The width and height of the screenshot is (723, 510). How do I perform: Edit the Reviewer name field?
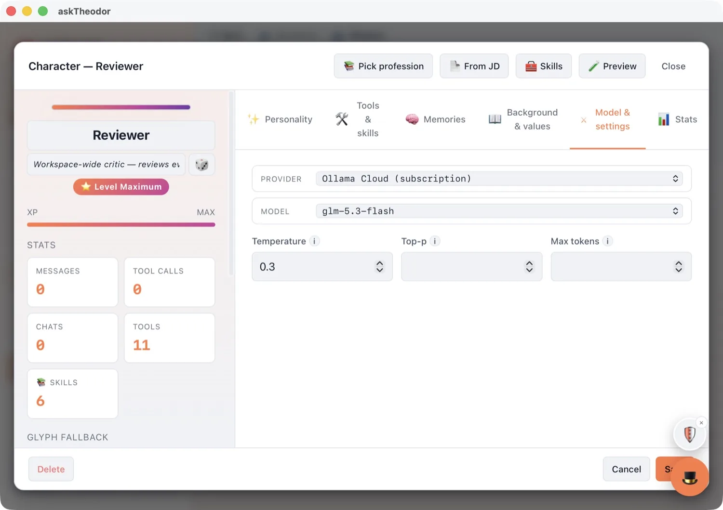pos(121,135)
